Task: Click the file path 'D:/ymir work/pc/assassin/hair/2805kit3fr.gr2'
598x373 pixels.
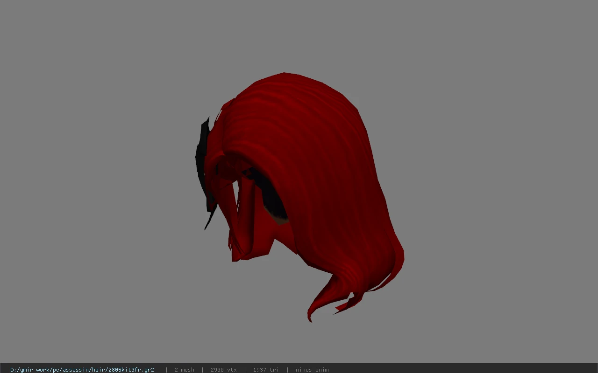Action: (82, 370)
